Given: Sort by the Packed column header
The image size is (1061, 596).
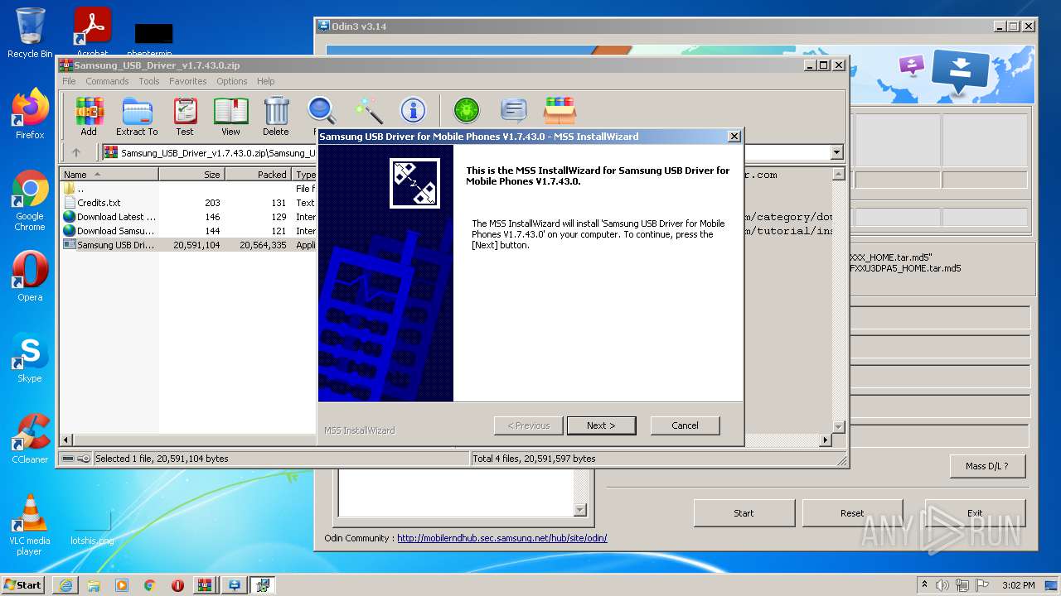Looking at the screenshot, I should [259, 175].
